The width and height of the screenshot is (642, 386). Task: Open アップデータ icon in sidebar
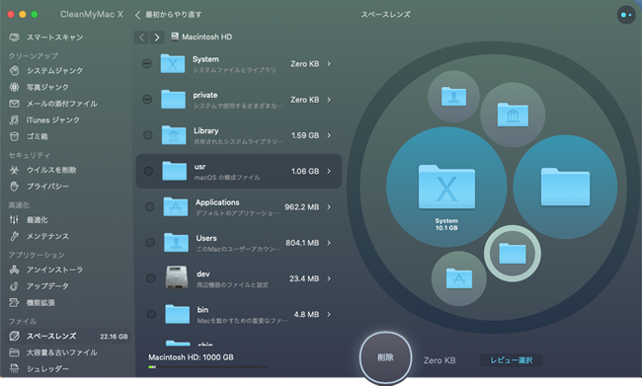(x=15, y=286)
